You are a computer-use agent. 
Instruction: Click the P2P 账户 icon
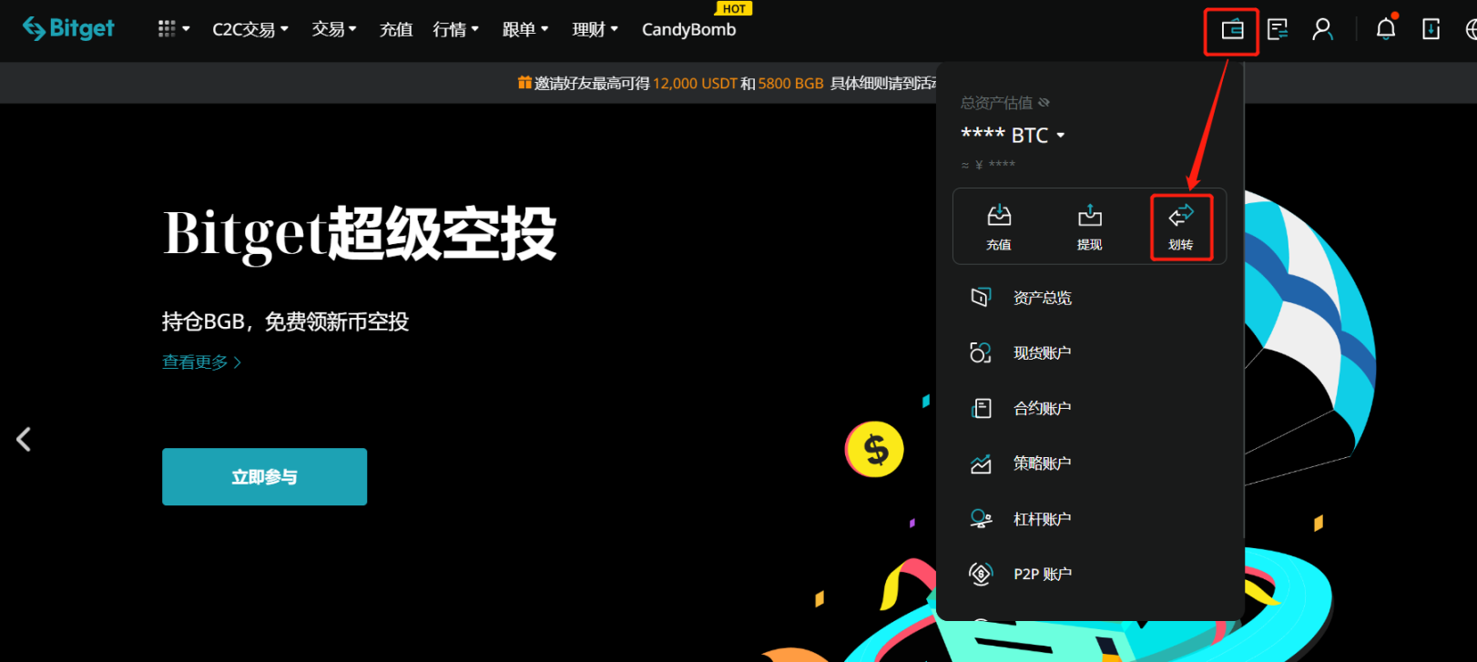(x=981, y=574)
